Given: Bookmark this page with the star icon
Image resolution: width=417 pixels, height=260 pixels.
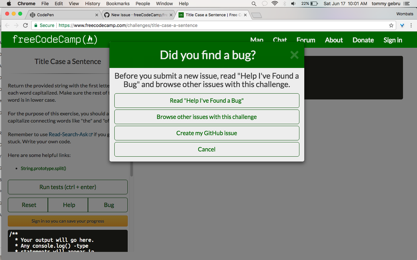Looking at the screenshot, I should click(391, 25).
